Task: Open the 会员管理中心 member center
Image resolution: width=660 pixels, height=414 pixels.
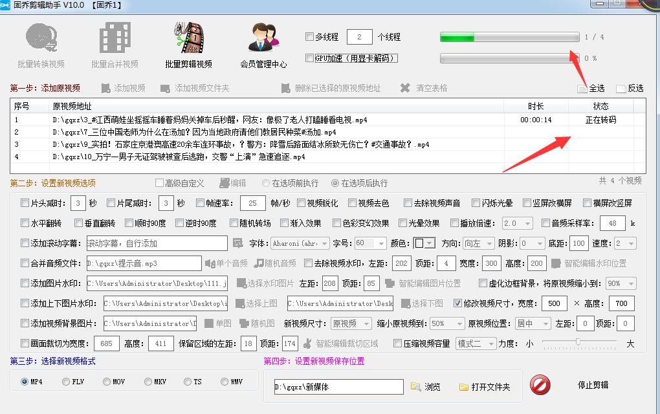Action: pos(261,38)
